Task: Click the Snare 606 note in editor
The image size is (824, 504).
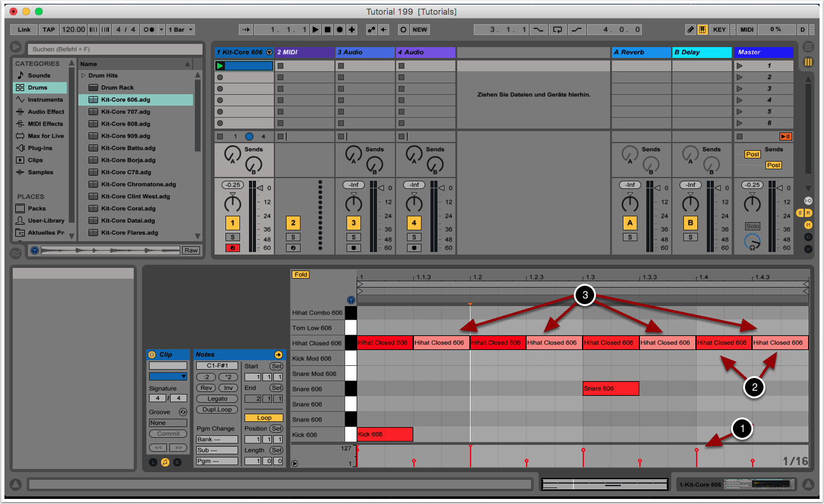Action: [610, 389]
